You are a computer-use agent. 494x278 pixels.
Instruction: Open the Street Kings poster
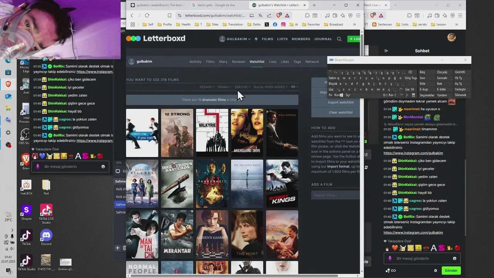(282, 184)
